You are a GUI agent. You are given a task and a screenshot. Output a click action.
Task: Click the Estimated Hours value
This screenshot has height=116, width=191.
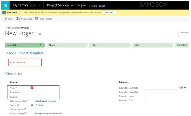pyautogui.click(x=145, y=96)
